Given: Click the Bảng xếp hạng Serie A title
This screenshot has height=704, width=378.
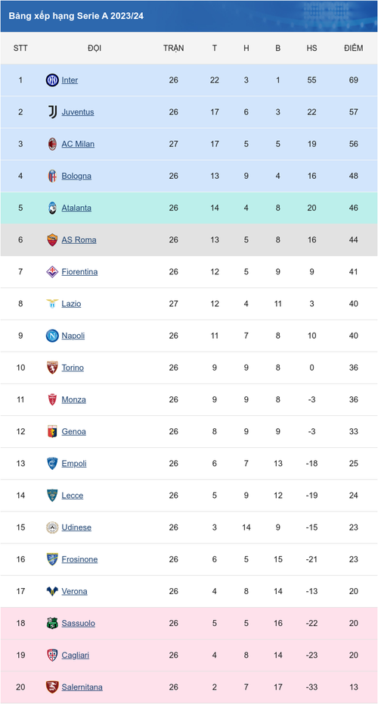Looking at the screenshot, I should (76, 16).
